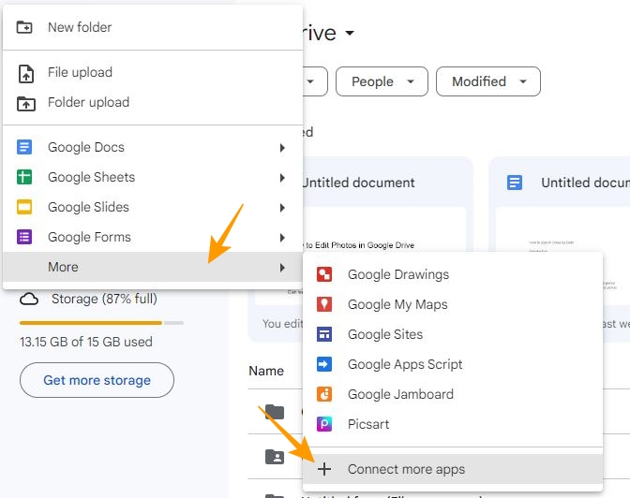Click the Google Sites icon
Image resolution: width=630 pixels, height=498 pixels.
324,334
